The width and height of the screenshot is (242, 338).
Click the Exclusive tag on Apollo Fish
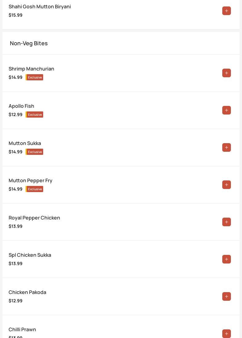(35, 115)
